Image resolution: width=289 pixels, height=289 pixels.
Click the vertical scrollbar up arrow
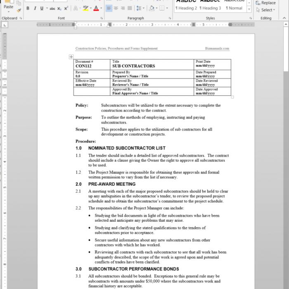coord(286,24)
